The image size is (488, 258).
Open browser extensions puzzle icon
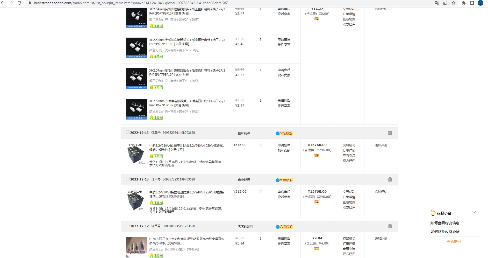[x=464, y=3]
